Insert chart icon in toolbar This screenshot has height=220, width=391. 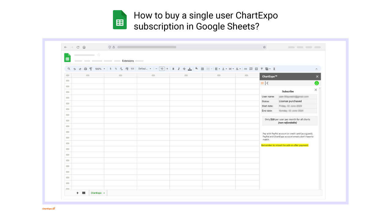coord(256,69)
